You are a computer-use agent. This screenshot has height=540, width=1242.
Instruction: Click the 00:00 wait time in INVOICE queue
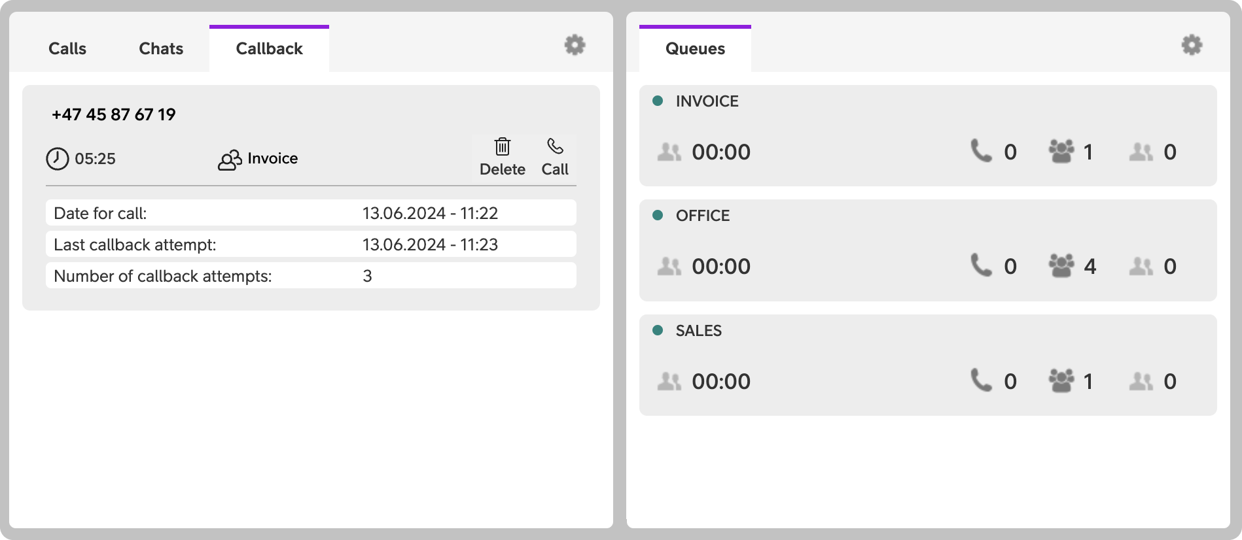click(x=721, y=152)
